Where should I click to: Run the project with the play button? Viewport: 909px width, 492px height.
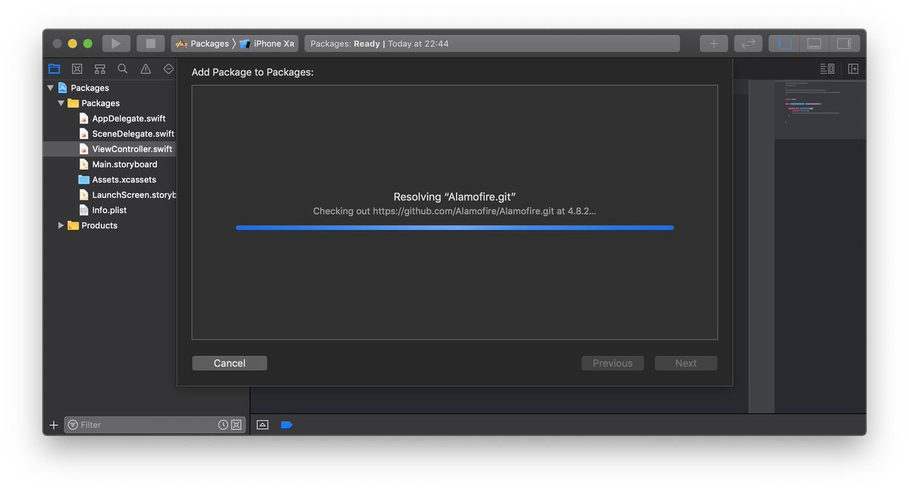pos(116,44)
